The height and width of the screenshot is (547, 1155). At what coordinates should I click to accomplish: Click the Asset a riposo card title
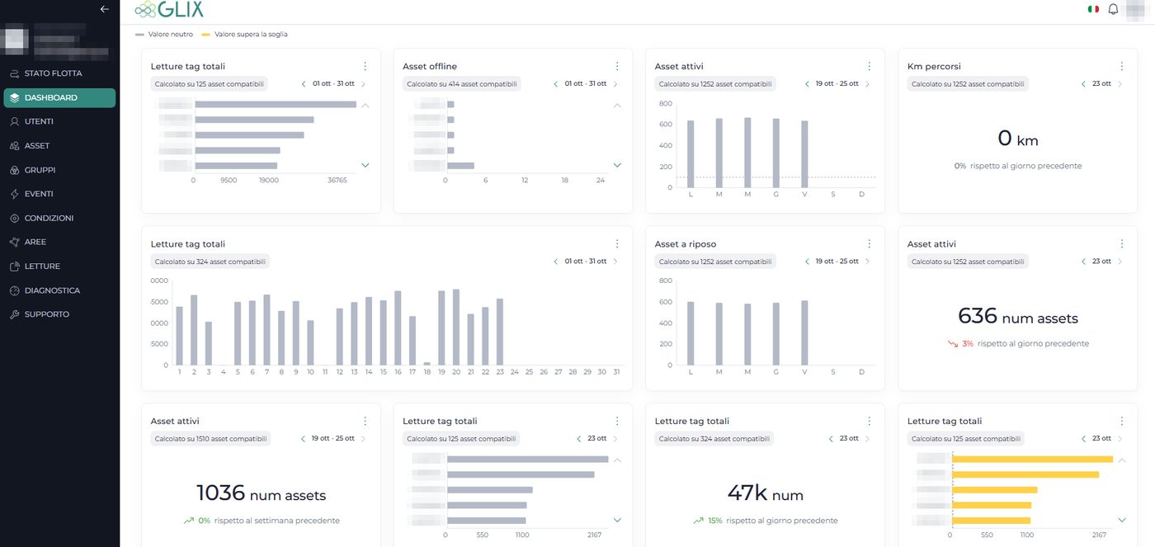(x=686, y=243)
